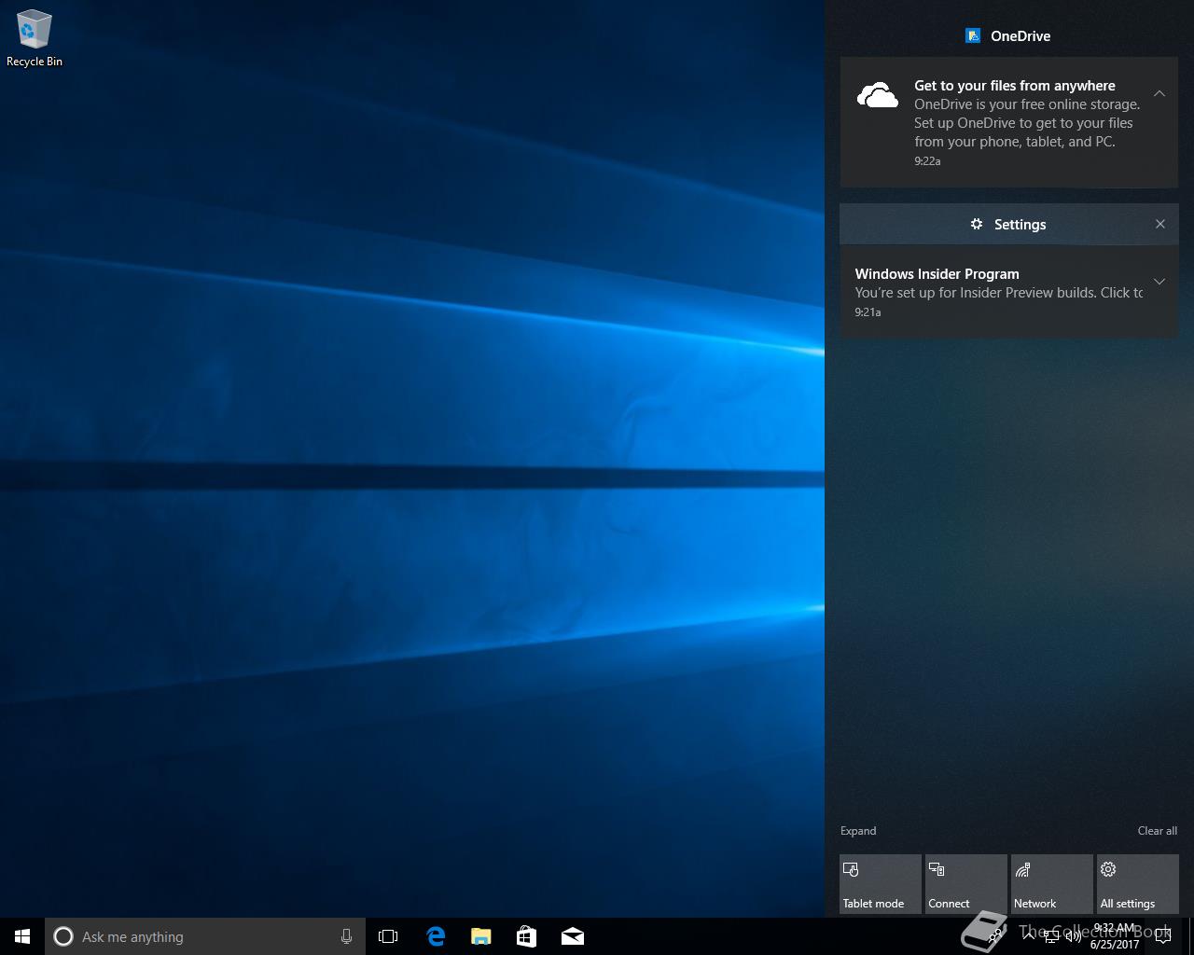Expand the quick actions with Expand link
The height and width of the screenshot is (955, 1194).
tap(858, 831)
